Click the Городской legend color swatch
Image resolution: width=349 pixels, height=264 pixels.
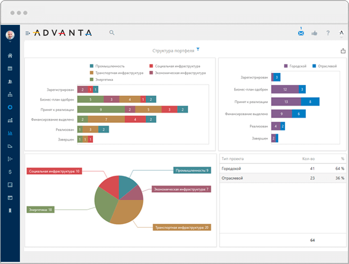point(286,66)
